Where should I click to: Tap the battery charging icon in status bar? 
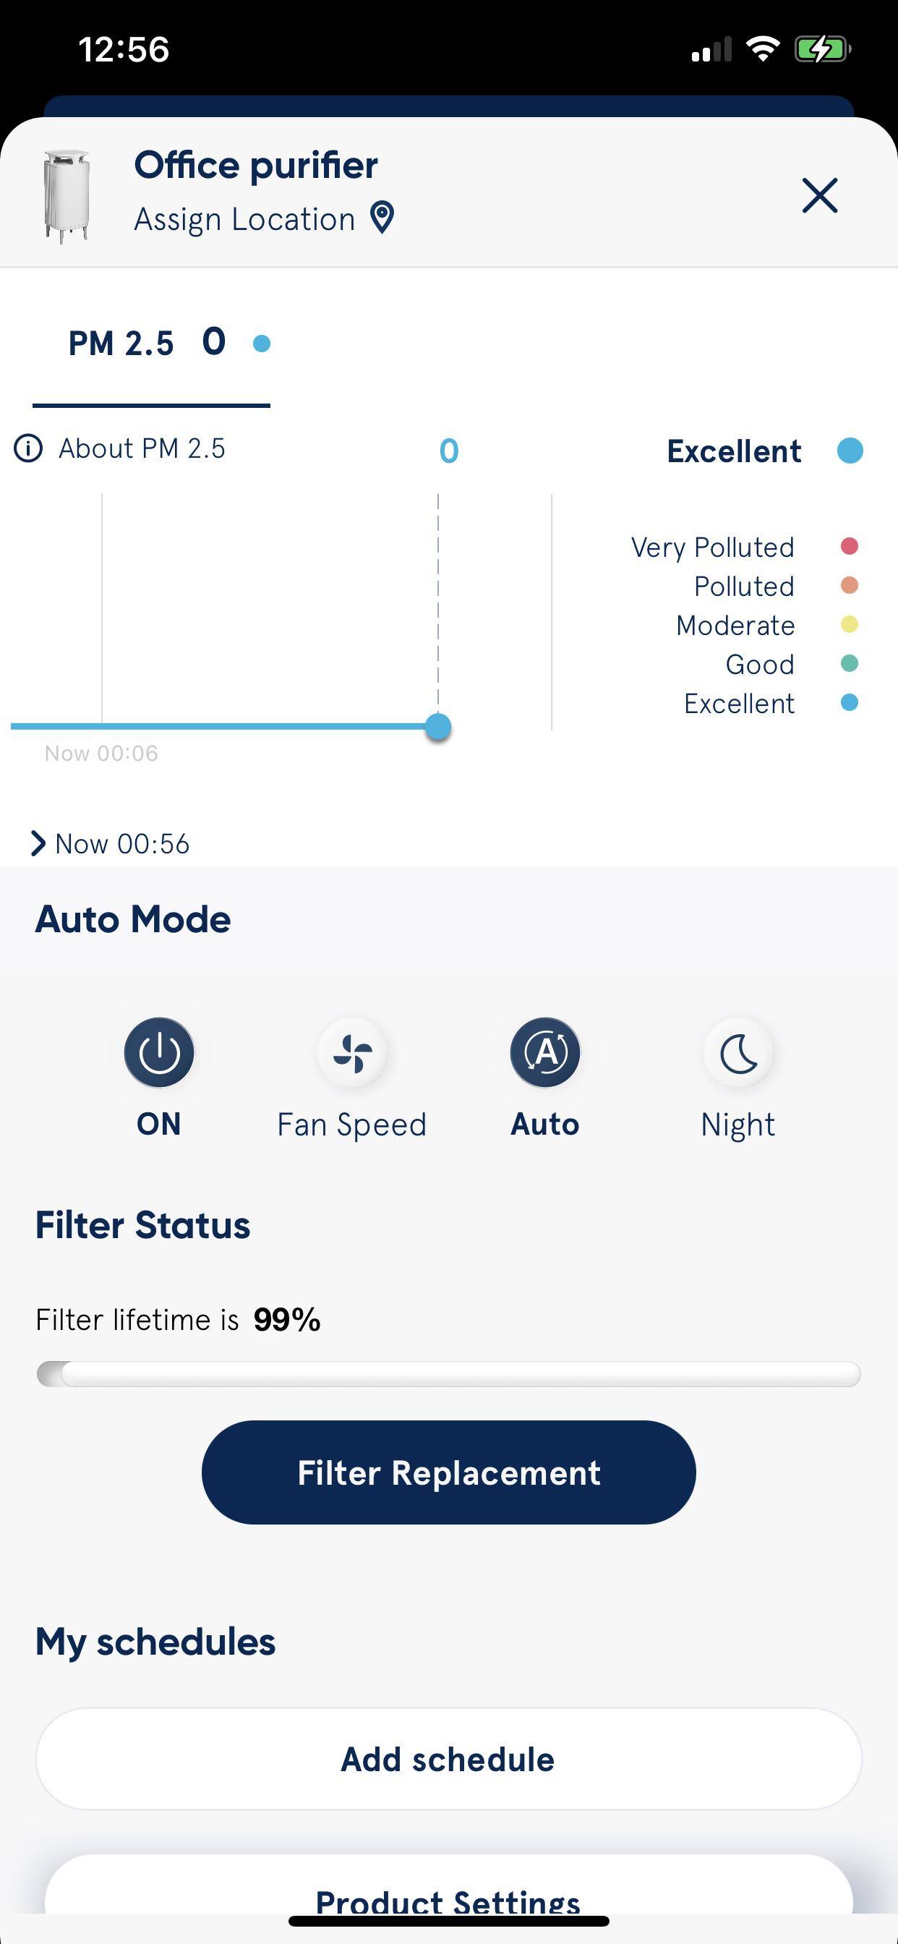point(821,50)
